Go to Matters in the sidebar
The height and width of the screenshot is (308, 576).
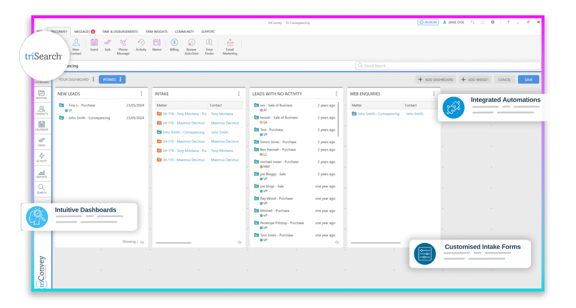41,94
